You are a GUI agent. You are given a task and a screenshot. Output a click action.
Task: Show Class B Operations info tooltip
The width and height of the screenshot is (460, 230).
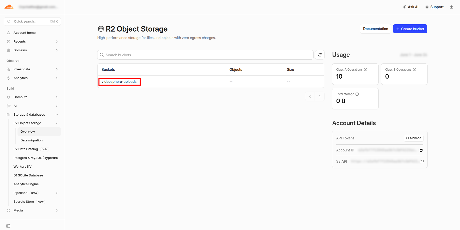(415, 70)
